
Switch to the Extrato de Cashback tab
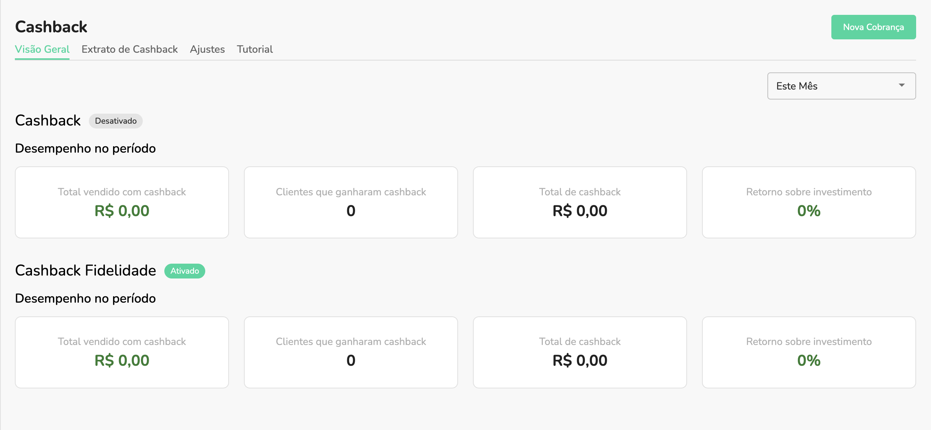click(x=129, y=49)
